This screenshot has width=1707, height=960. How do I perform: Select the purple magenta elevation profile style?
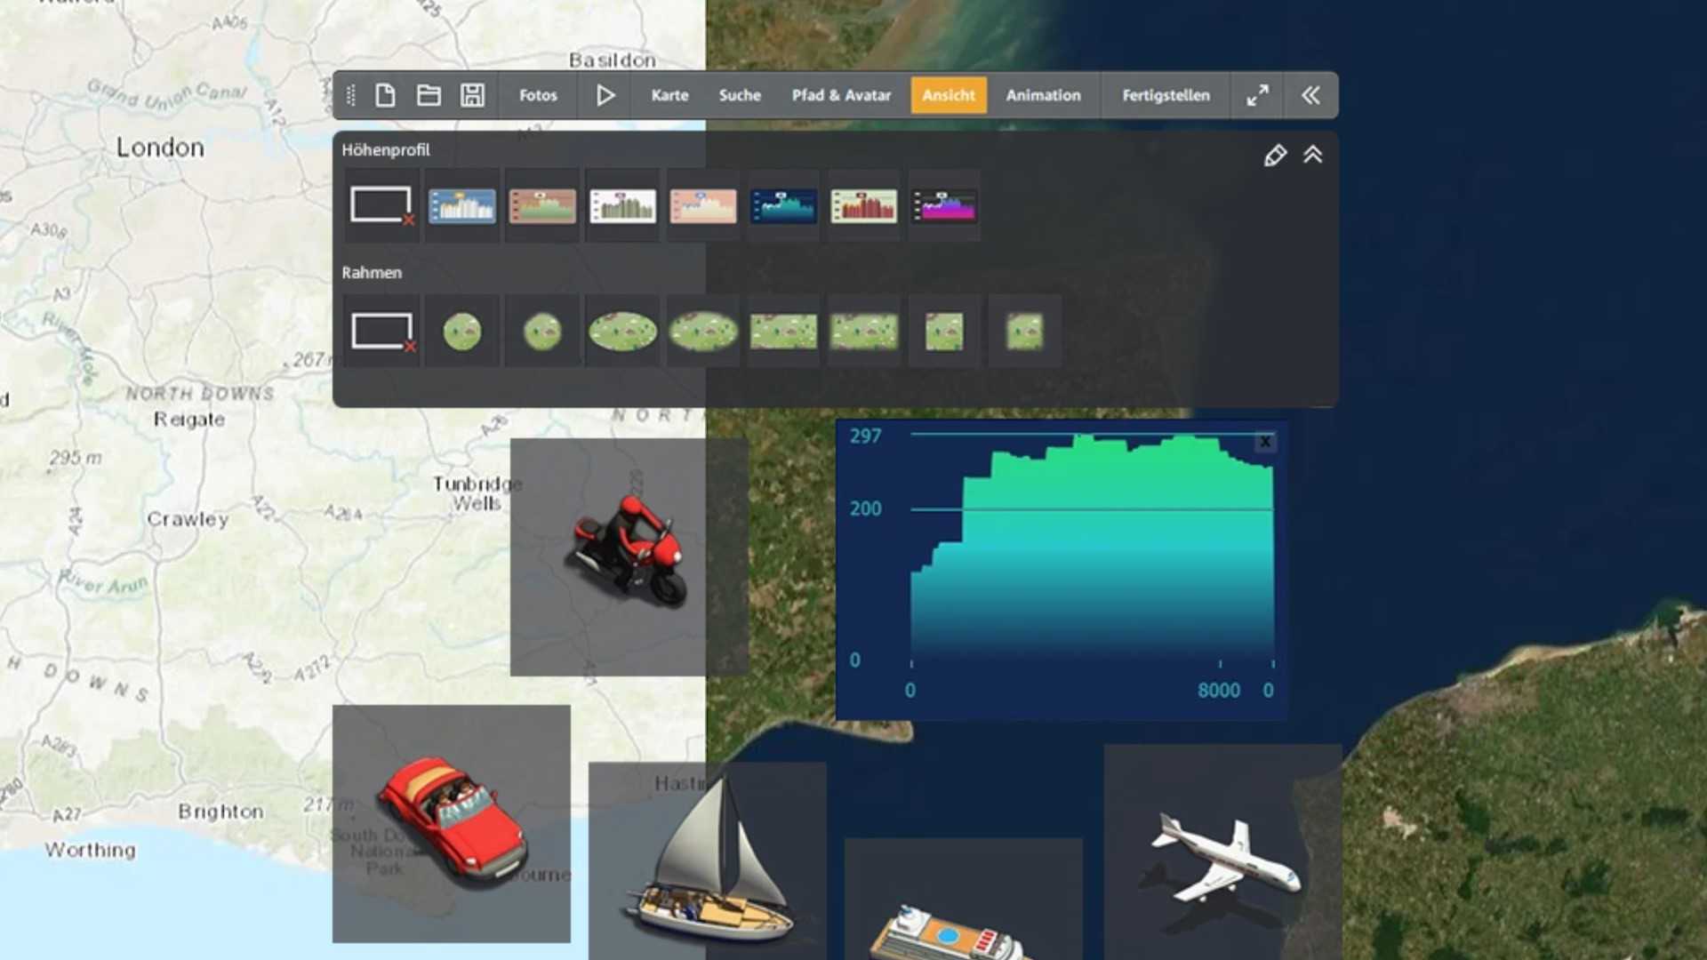[944, 205]
